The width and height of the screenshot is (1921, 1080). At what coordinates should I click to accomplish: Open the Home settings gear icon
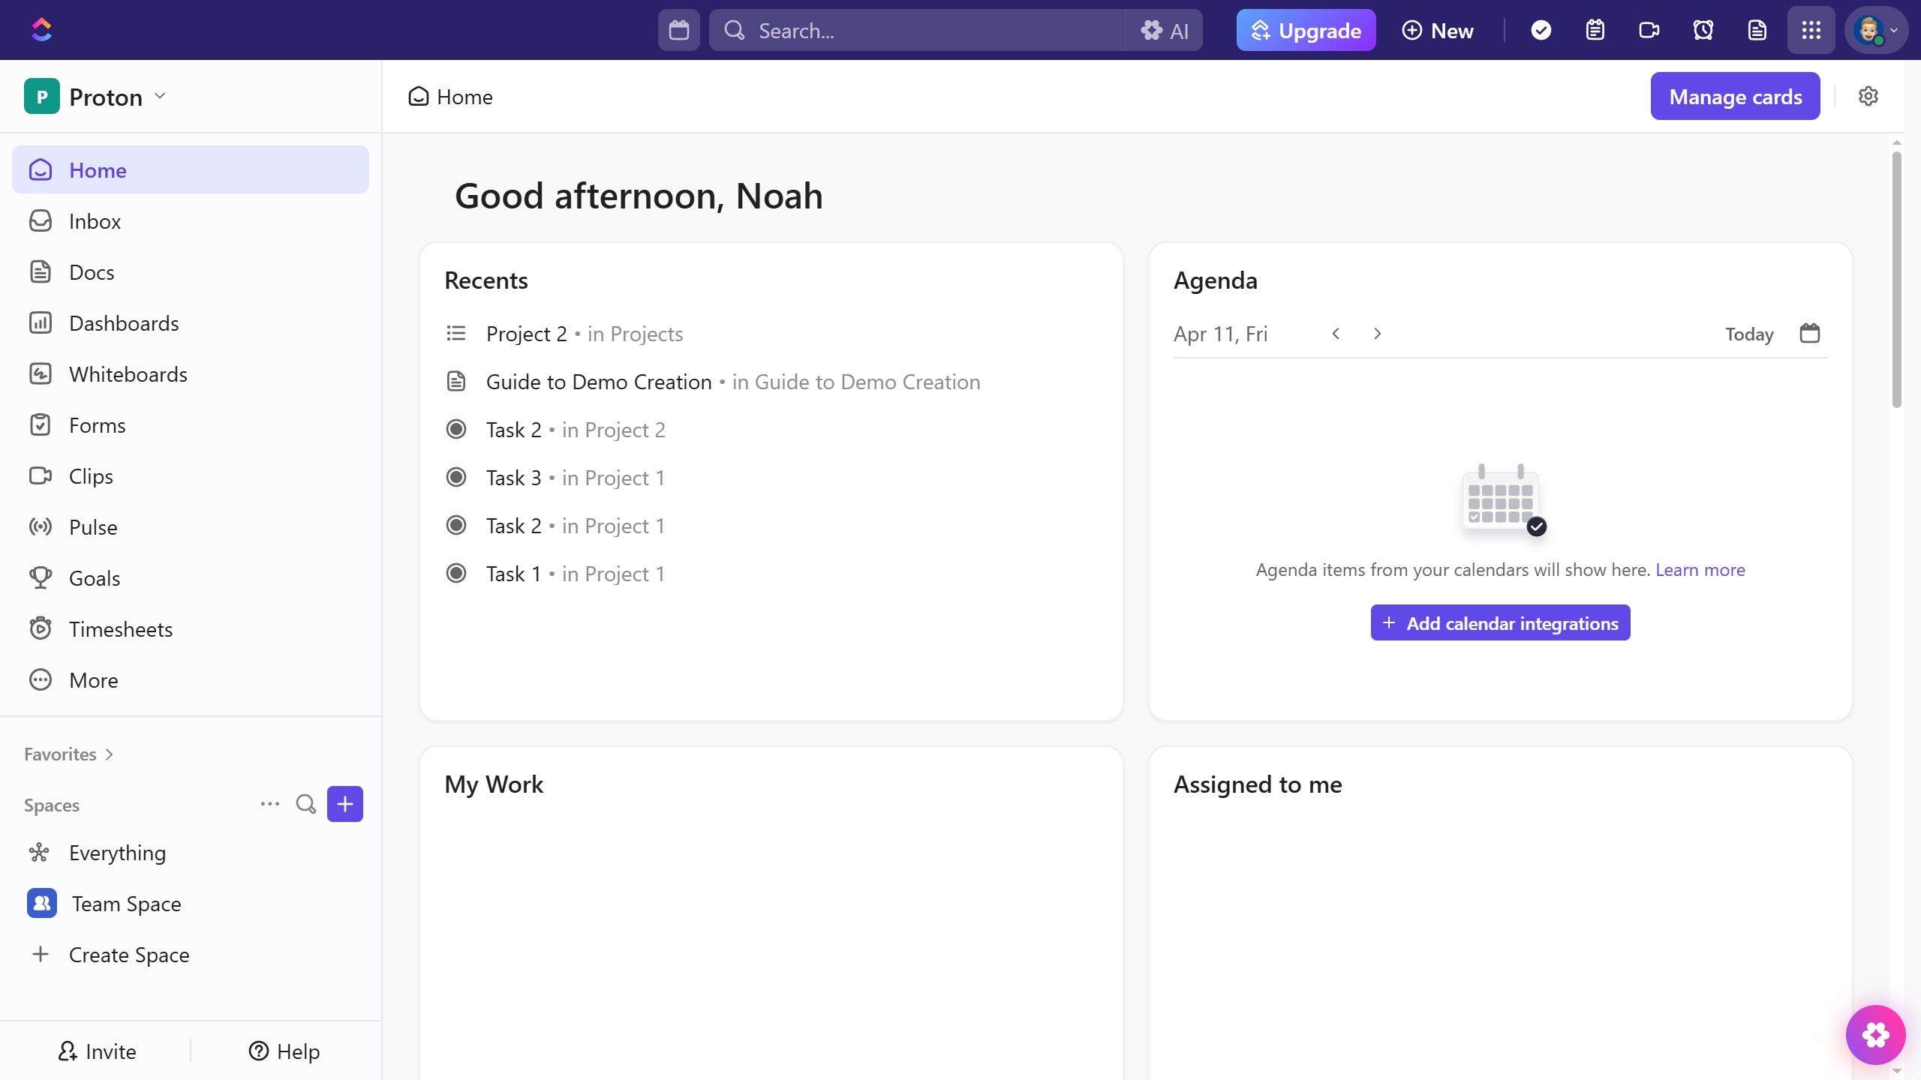pos(1868,96)
